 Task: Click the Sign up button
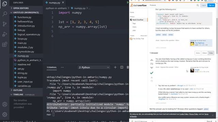(211, 5)
